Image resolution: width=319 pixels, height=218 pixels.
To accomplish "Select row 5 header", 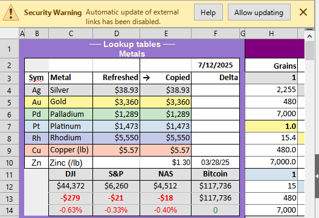I will pyautogui.click(x=9, y=102).
